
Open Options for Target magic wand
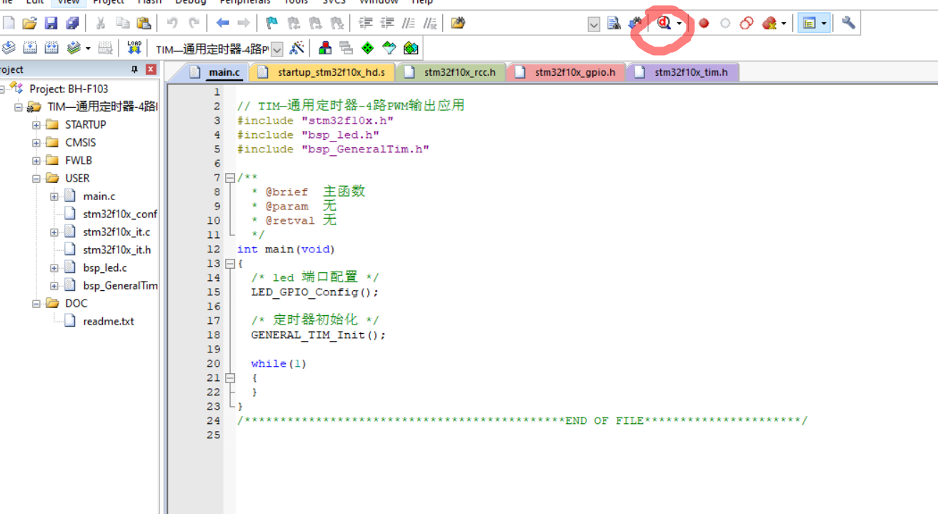point(297,48)
